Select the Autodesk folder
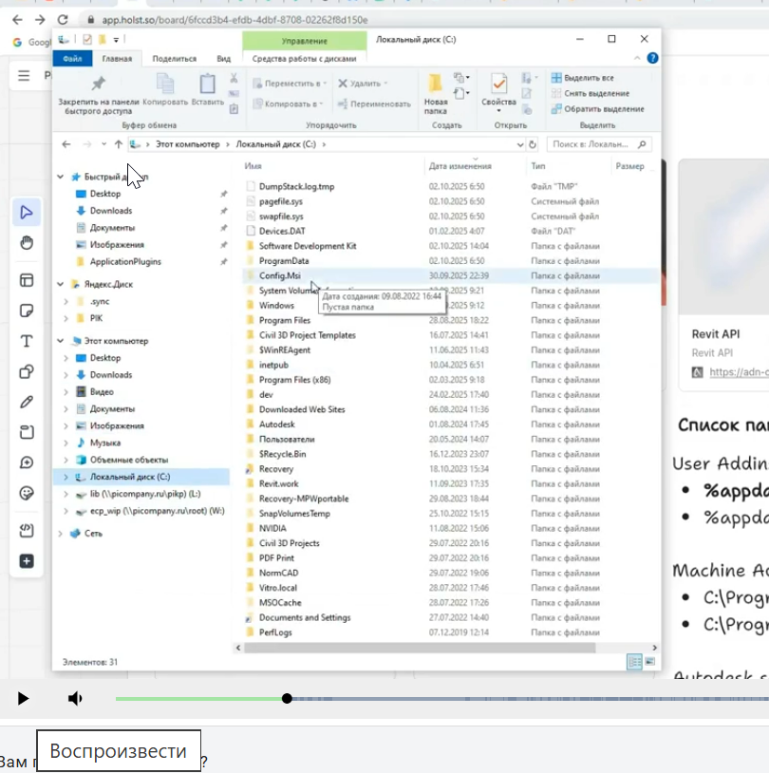Image resolution: width=769 pixels, height=773 pixels. [x=277, y=424]
